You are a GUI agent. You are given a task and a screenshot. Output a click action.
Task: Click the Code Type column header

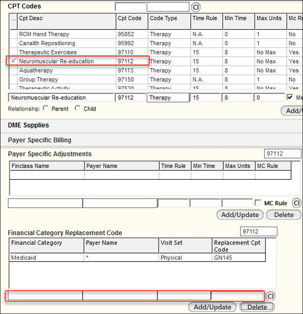pyautogui.click(x=169, y=22)
